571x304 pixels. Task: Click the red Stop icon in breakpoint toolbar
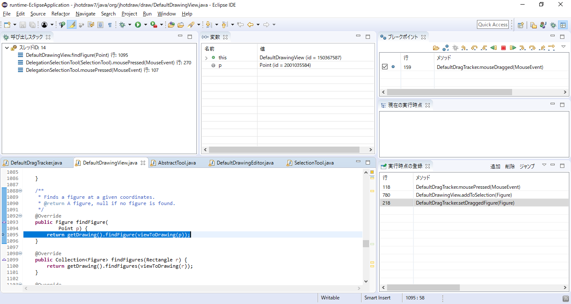click(503, 48)
